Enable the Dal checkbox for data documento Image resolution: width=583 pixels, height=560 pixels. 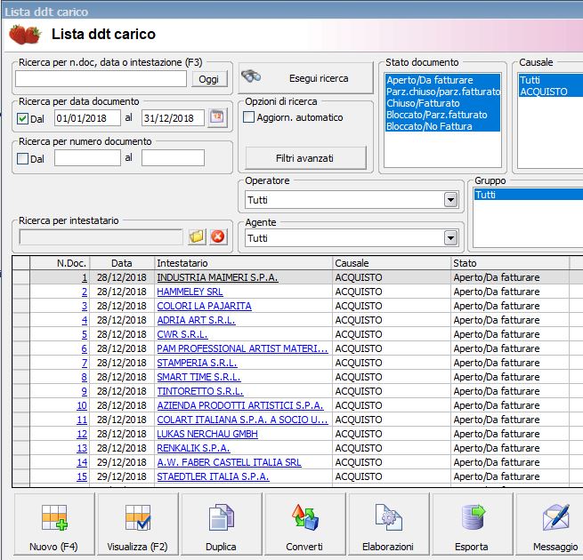point(22,119)
